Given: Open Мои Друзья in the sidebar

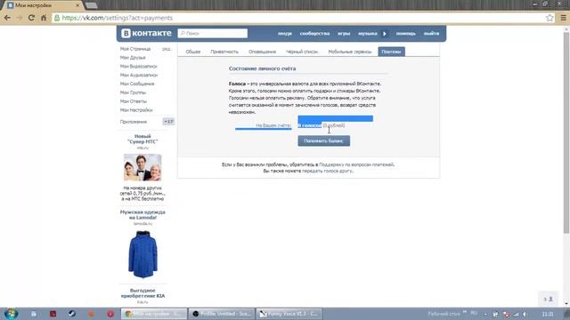Looking at the screenshot, I should (x=133, y=57).
